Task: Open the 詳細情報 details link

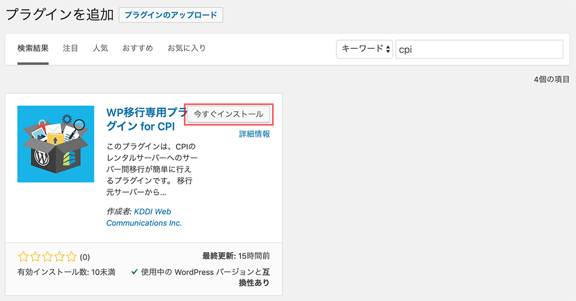Action: (x=254, y=134)
